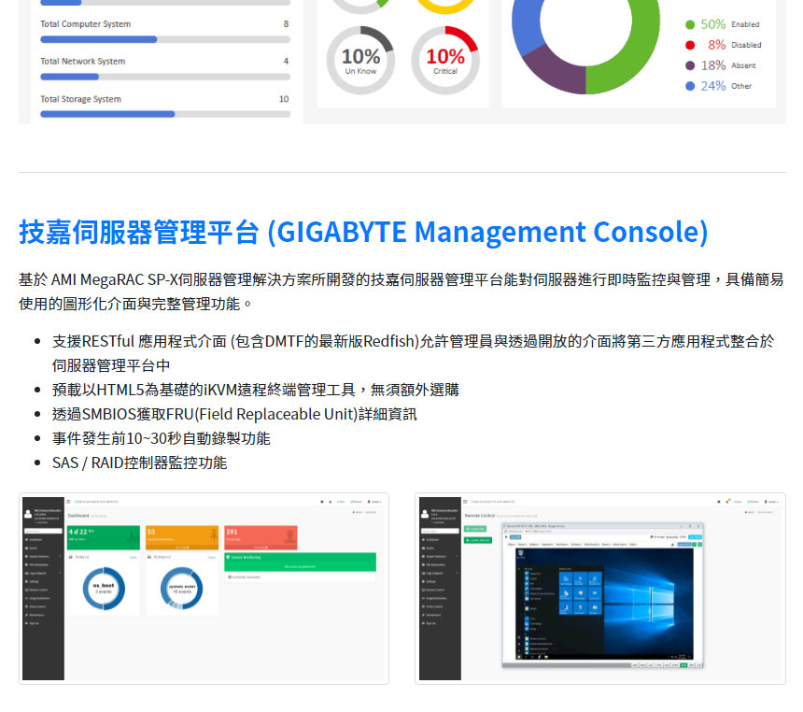
Task: Click the 'Total Storage System' label
Action: click(81, 99)
